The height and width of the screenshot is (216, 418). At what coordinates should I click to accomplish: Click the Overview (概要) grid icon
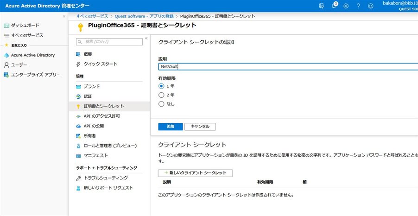pos(78,54)
